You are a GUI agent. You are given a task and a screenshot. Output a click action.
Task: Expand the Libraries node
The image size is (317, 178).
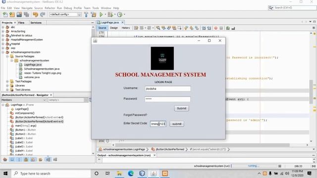coord(7,86)
